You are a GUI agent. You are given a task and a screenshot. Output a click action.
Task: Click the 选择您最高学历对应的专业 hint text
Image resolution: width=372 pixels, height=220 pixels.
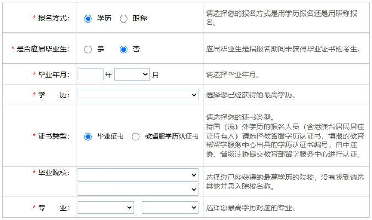[x=254, y=208]
